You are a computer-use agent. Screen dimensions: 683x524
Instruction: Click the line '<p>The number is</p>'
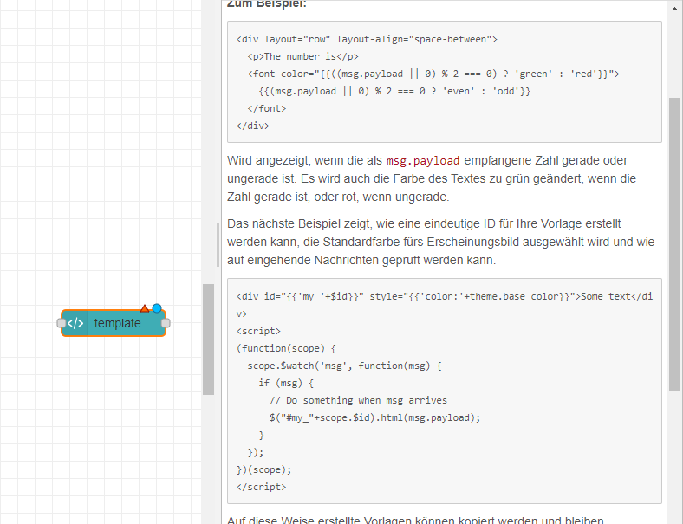(x=302, y=56)
